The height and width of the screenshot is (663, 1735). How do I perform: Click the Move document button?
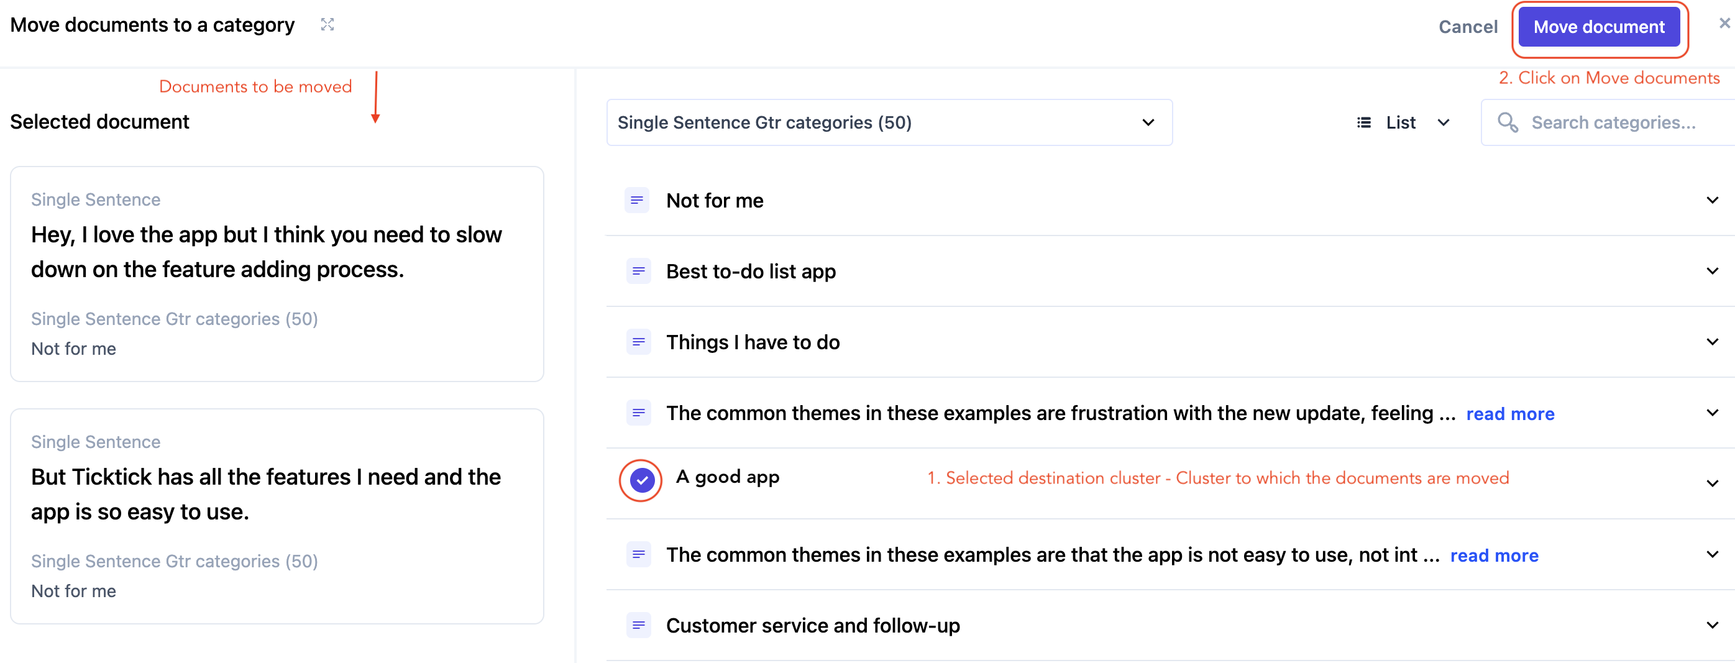pyautogui.click(x=1598, y=27)
